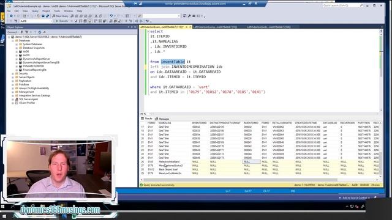Click the Results to Grid toolbar icon
392x220 pixels.
pyautogui.click(x=116, y=21)
